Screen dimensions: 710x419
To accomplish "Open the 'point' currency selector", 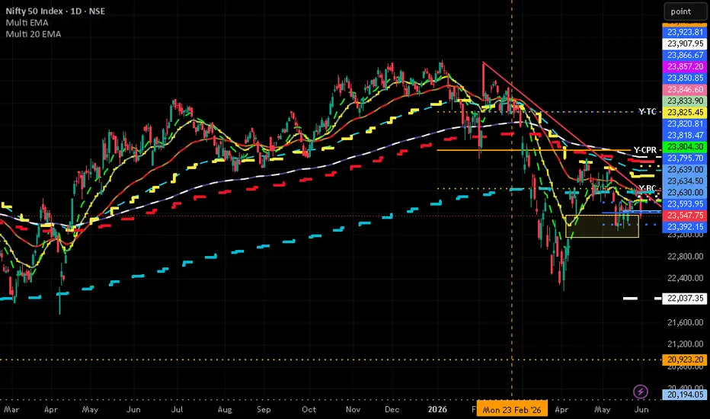I will point(685,11).
